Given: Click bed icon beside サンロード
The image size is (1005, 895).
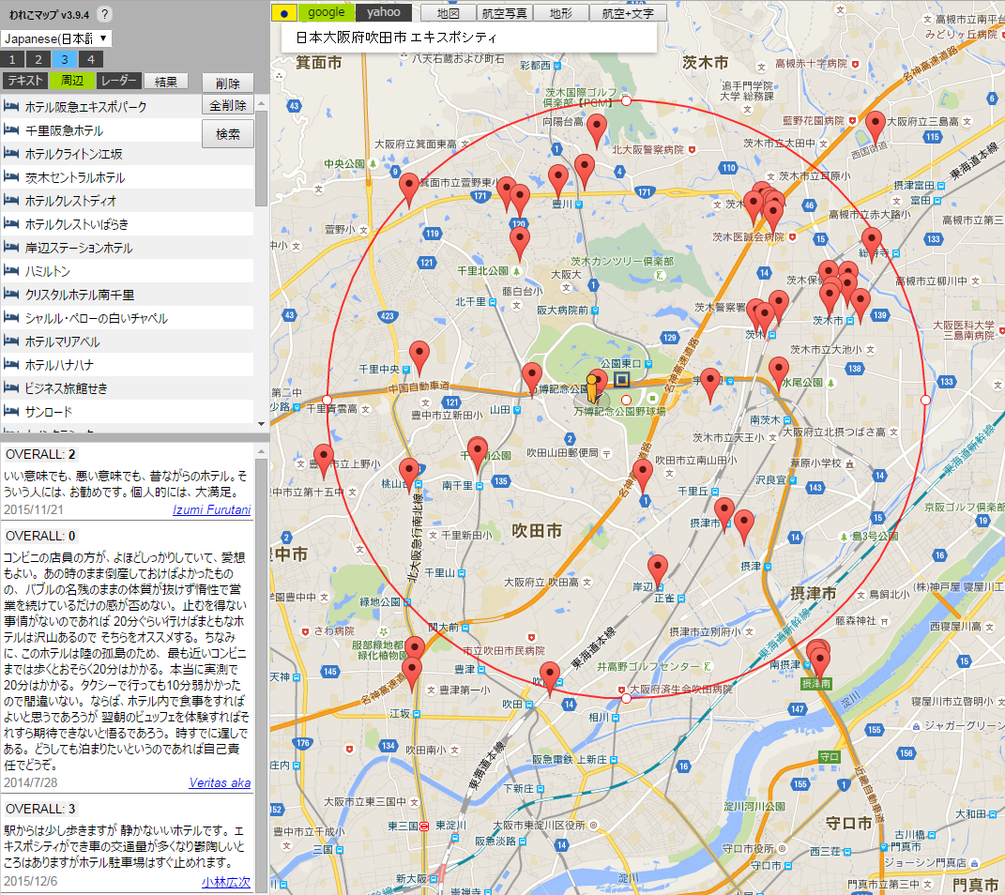Looking at the screenshot, I should [x=11, y=411].
